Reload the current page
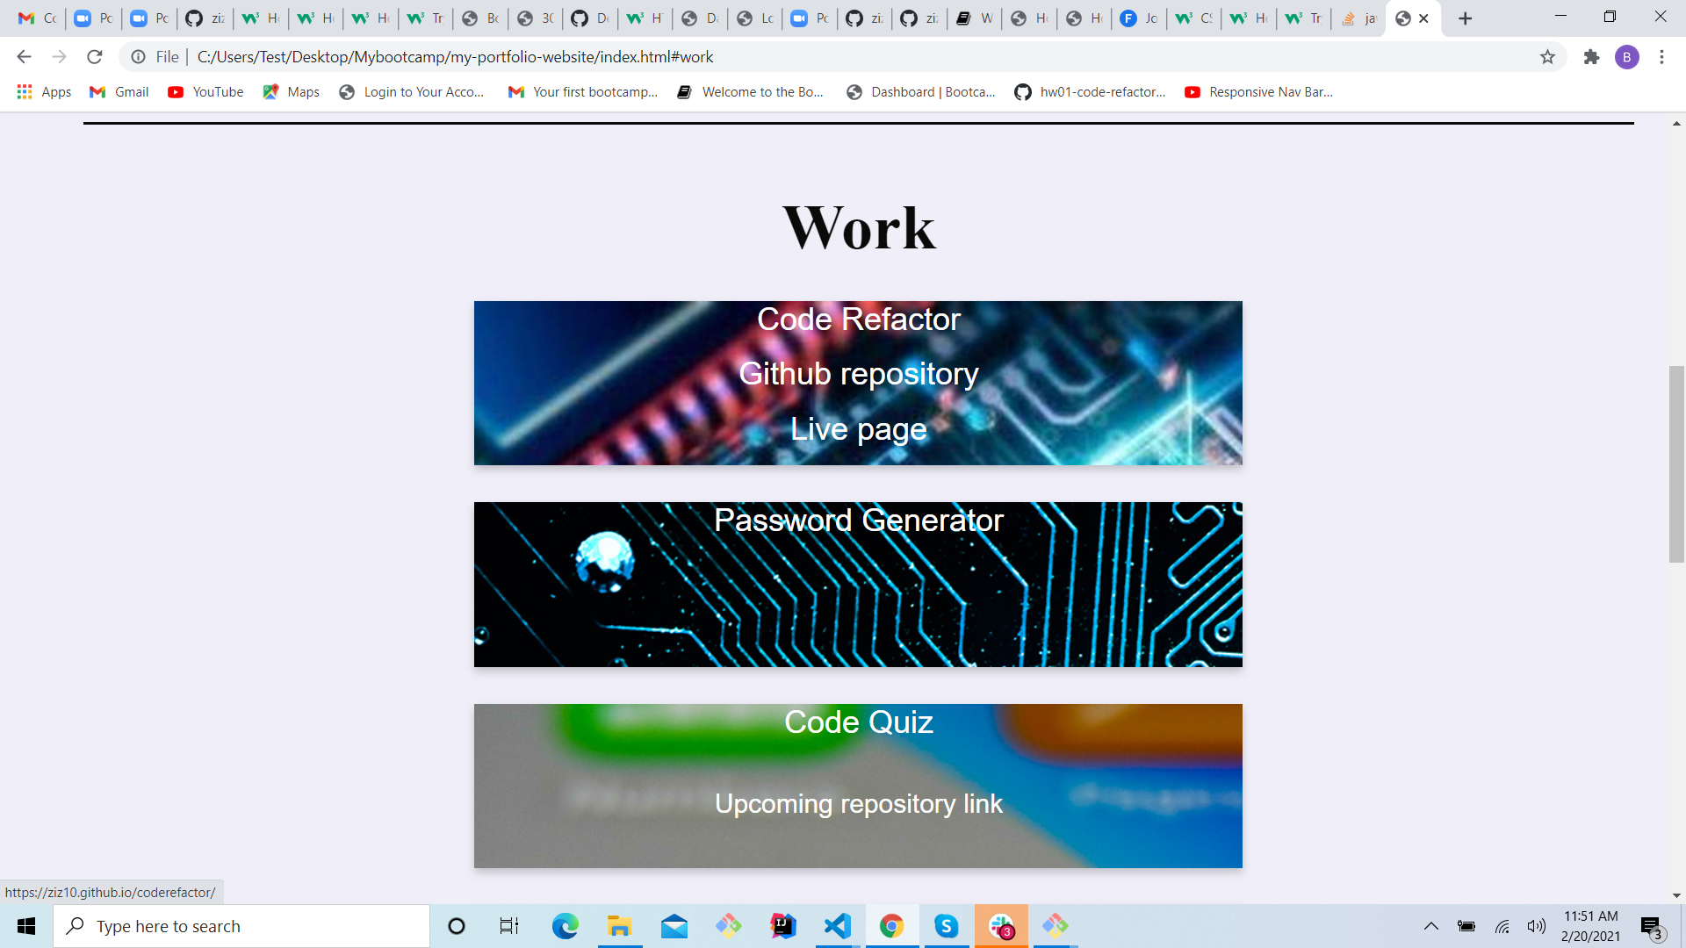Screen dimensions: 1686x948 click(x=95, y=57)
